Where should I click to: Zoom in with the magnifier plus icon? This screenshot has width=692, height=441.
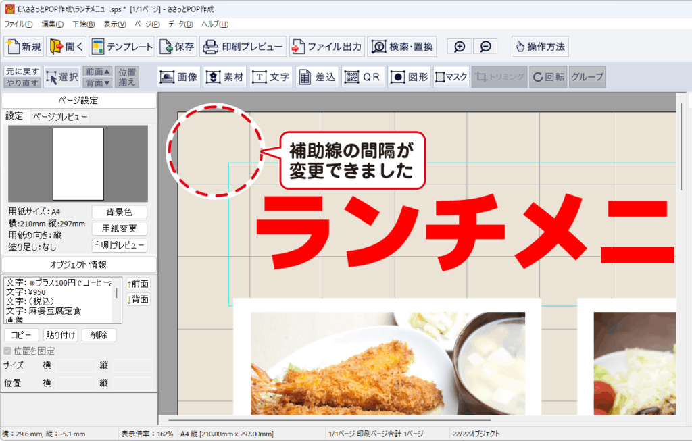tap(460, 47)
